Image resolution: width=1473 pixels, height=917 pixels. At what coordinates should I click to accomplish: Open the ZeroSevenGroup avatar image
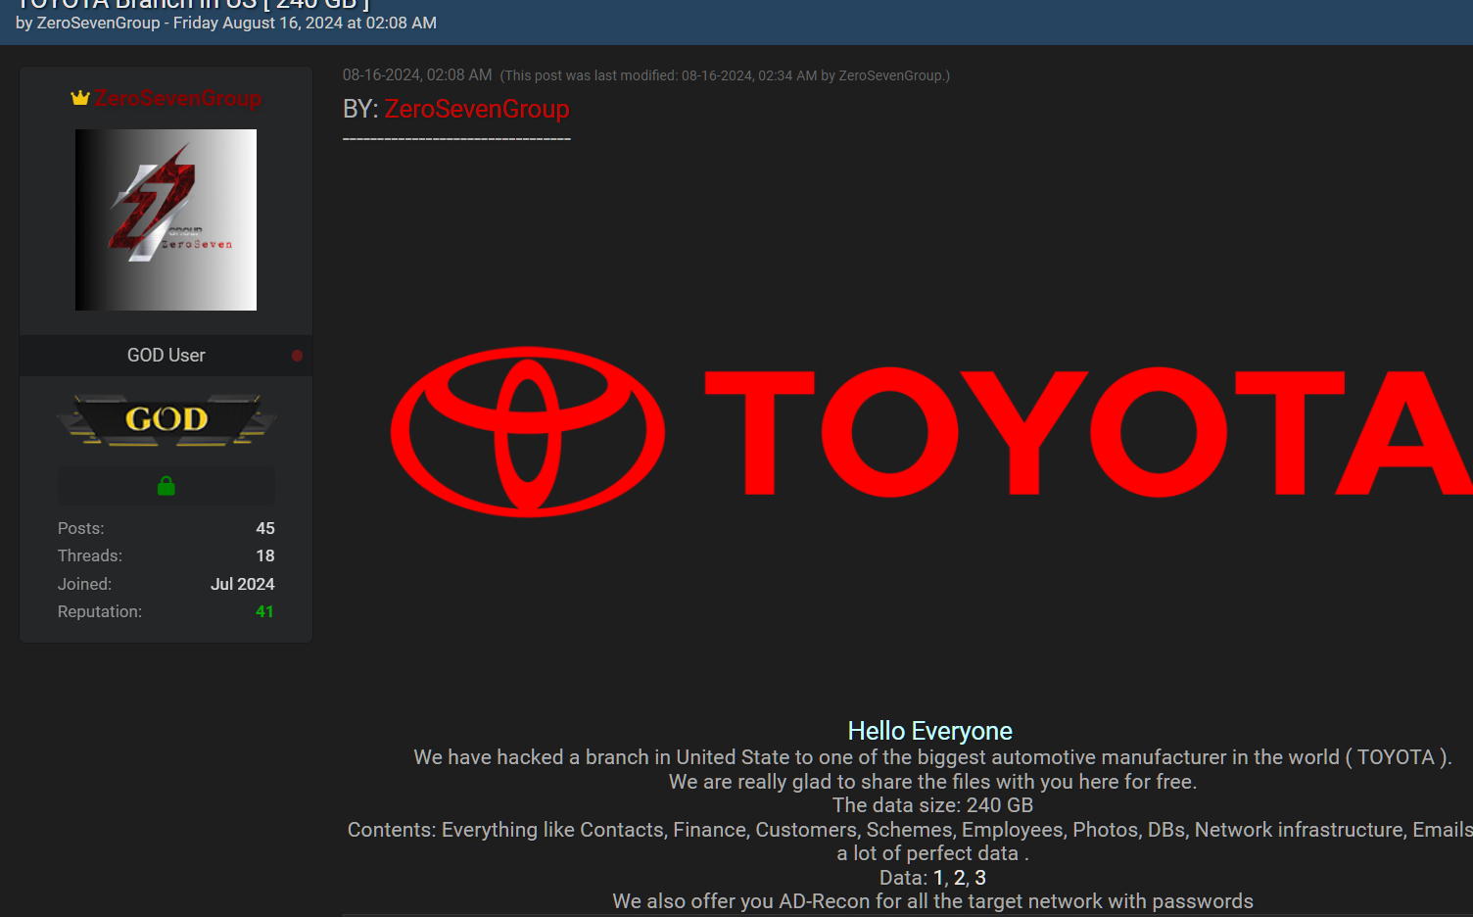(x=166, y=219)
